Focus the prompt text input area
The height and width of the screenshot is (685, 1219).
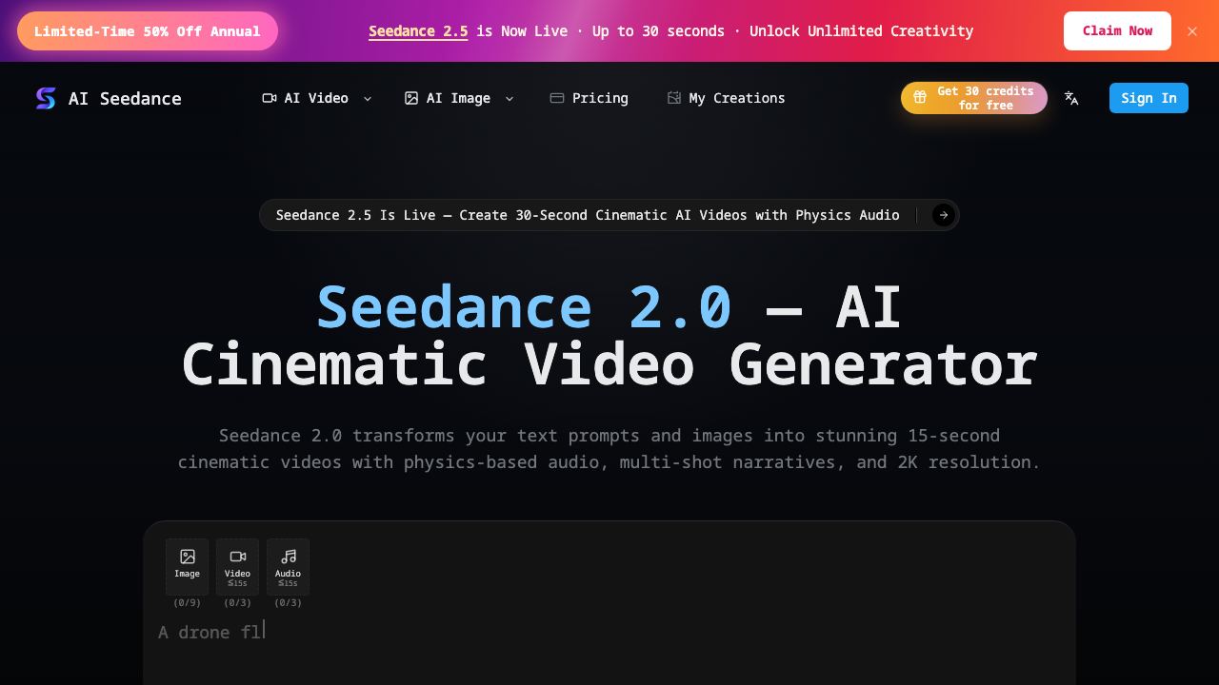point(609,647)
